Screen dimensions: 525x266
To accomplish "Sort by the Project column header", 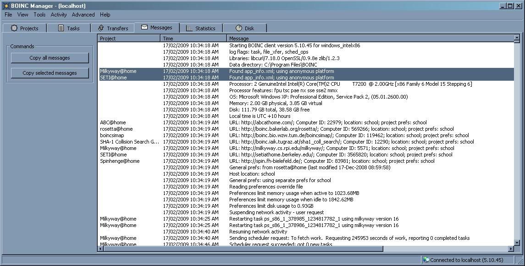I will point(129,38).
